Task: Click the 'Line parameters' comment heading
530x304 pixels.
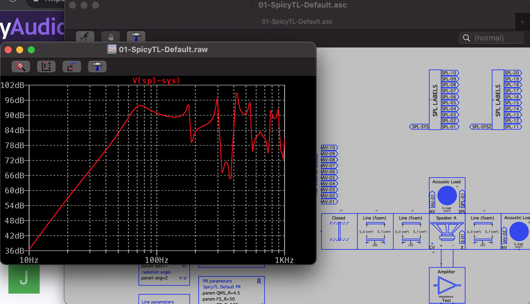Action: pyautogui.click(x=158, y=302)
